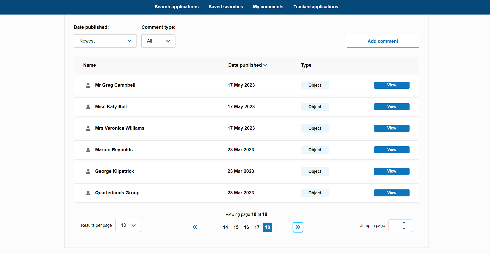
Task: Click Object tag in Veronica Williams row
Action: (315, 128)
